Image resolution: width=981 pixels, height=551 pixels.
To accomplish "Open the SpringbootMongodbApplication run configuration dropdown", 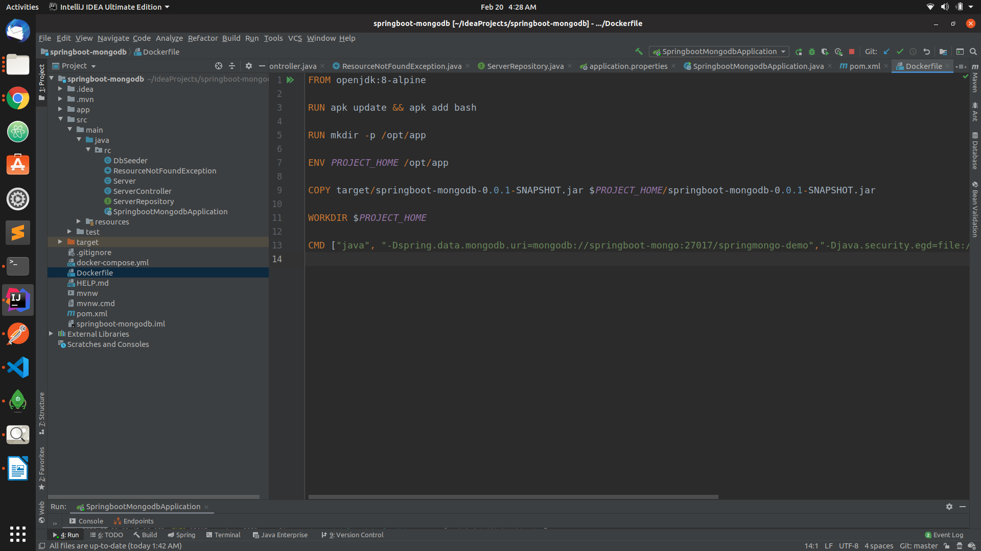I will coord(718,52).
